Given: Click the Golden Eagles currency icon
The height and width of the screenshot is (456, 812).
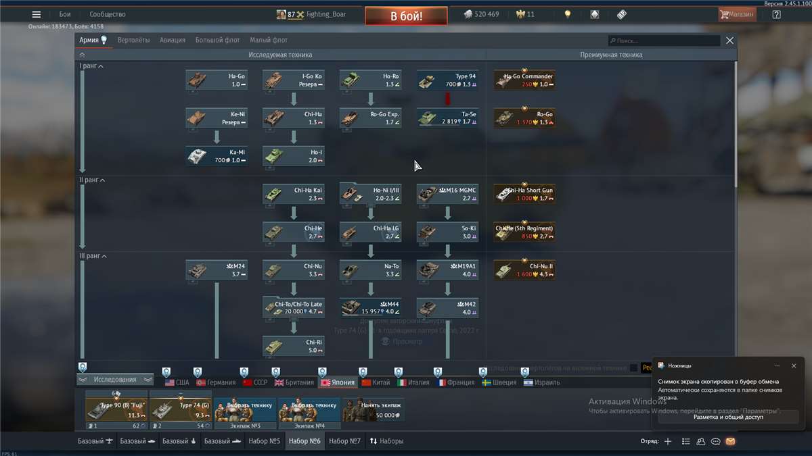Looking at the screenshot, I should point(521,14).
